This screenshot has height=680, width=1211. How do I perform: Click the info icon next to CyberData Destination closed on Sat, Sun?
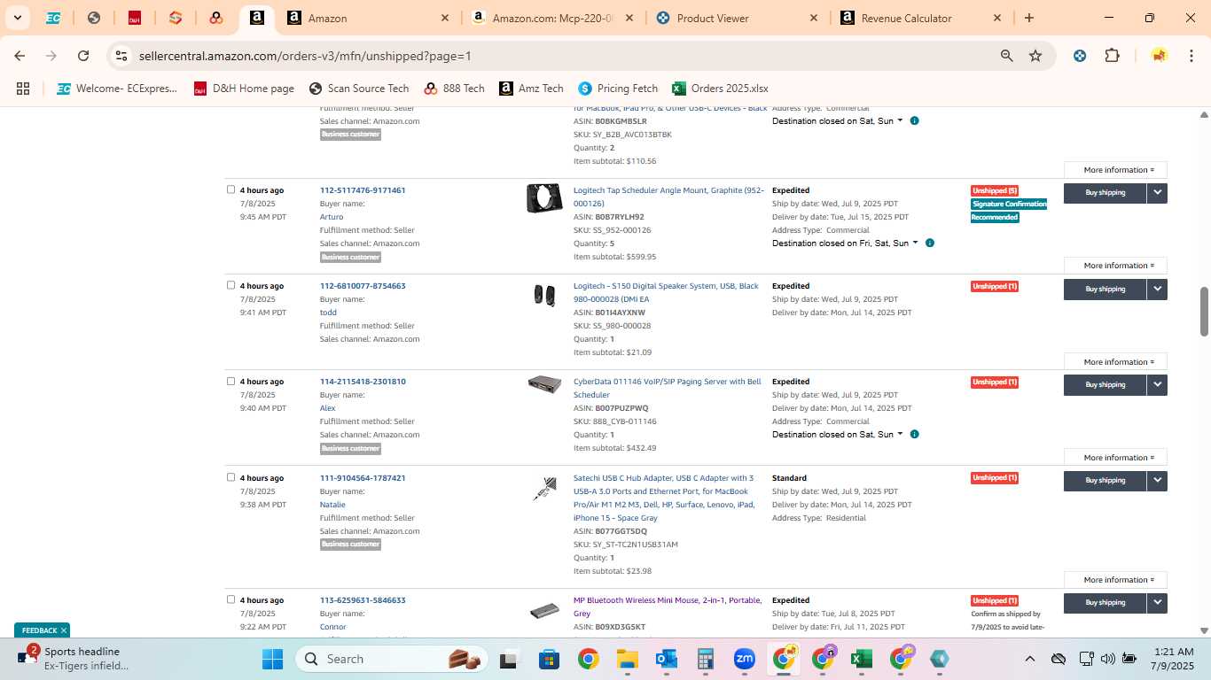(x=914, y=434)
